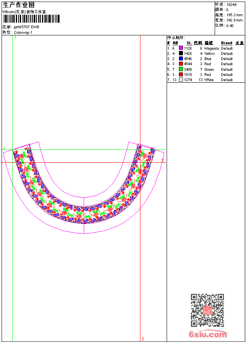Click the QR code image
Image resolution: width=246 pixels, height=342 pixels.
pos(207,310)
